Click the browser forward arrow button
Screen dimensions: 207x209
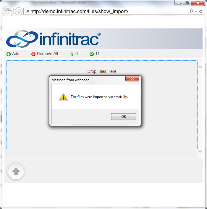tap(19, 11)
